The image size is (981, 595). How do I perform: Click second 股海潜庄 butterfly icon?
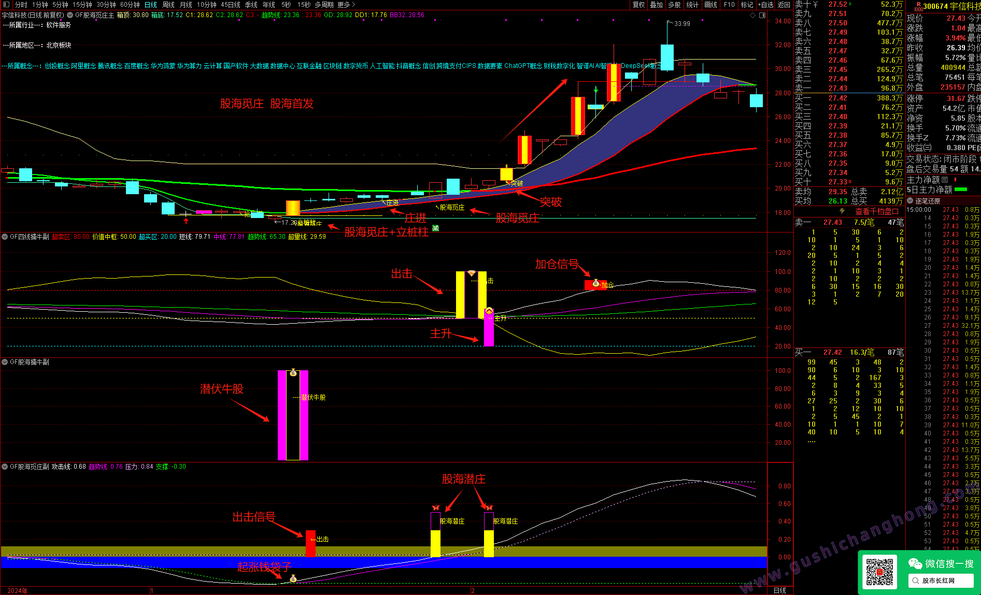click(489, 507)
